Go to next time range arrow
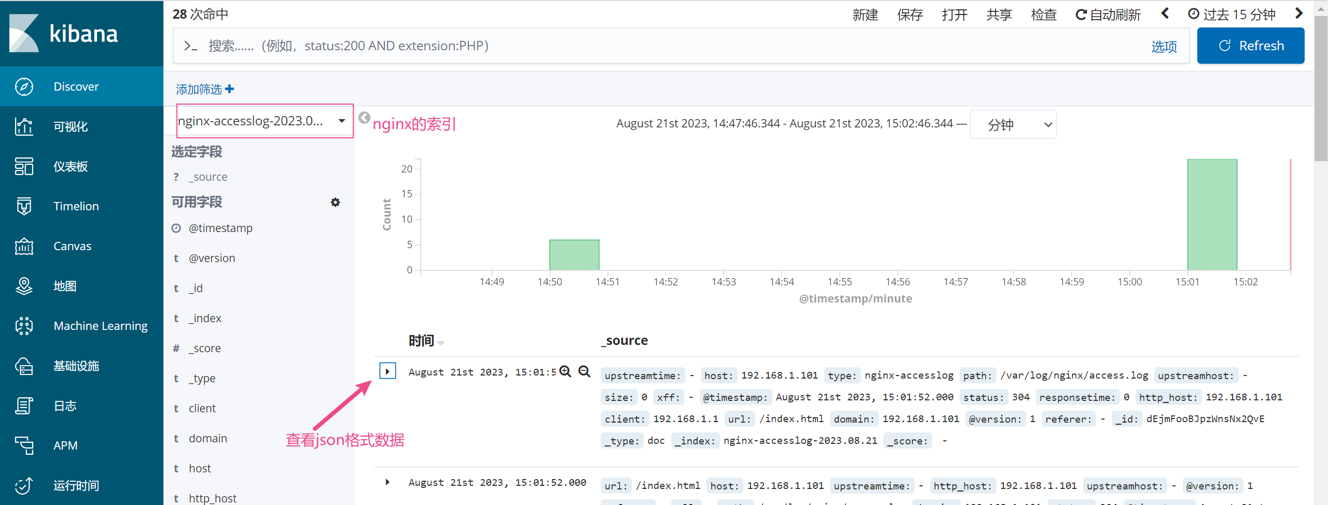 coord(1298,13)
